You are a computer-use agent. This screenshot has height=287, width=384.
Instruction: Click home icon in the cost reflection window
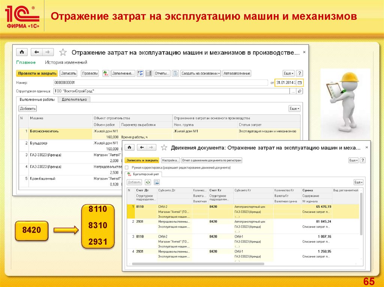click(22, 52)
